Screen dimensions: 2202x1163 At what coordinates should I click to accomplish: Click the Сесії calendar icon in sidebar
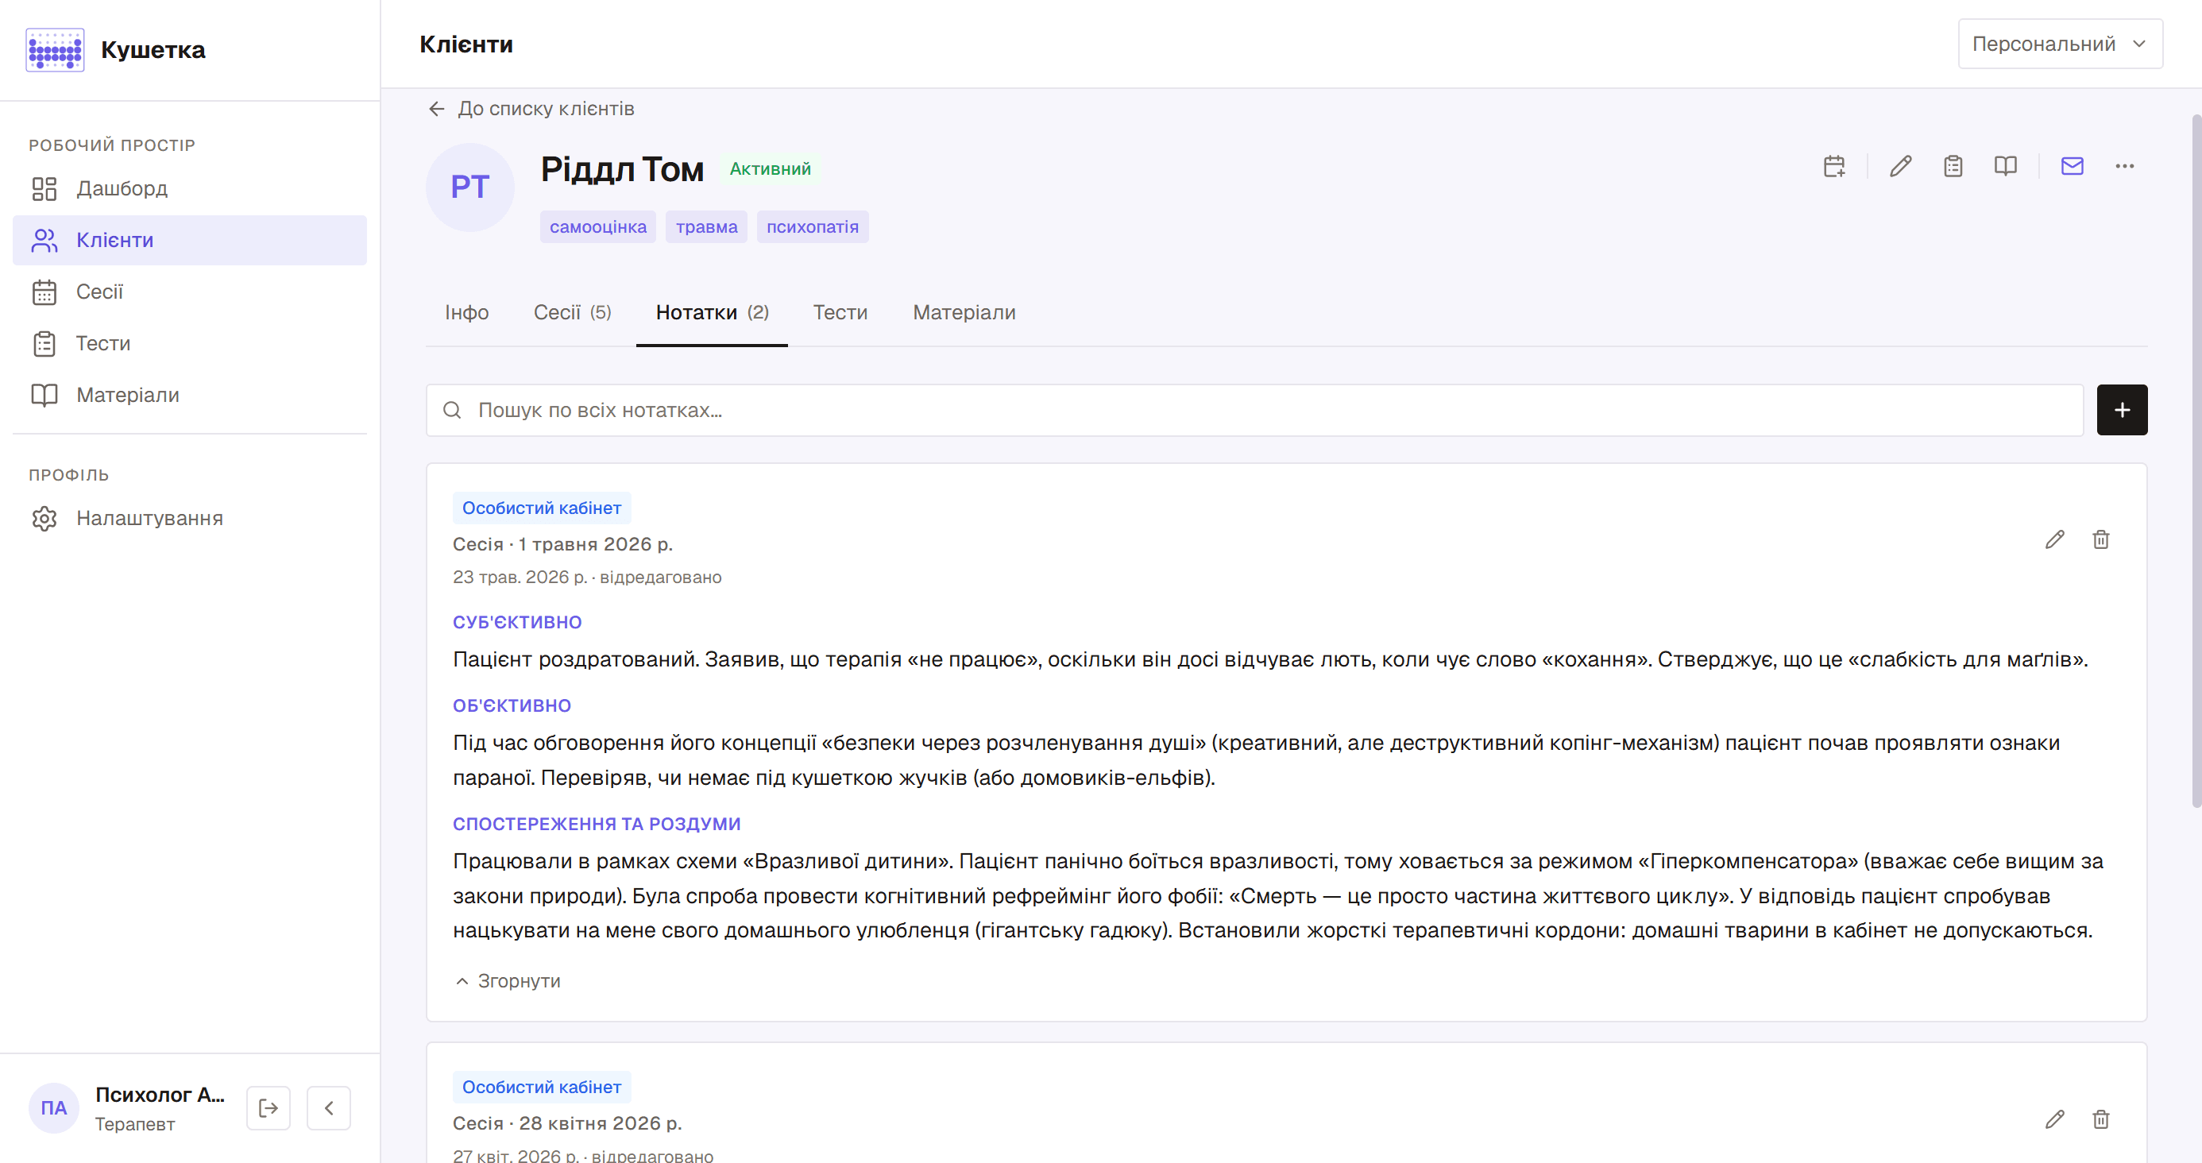(44, 292)
